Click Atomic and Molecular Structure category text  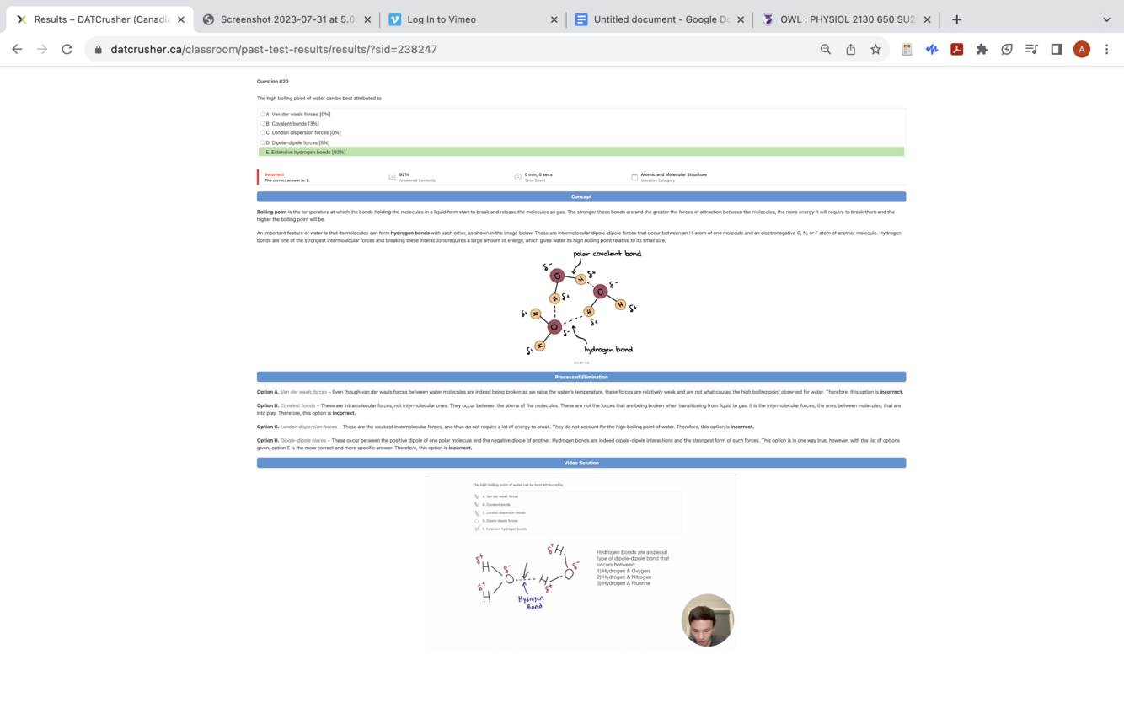coord(673,174)
